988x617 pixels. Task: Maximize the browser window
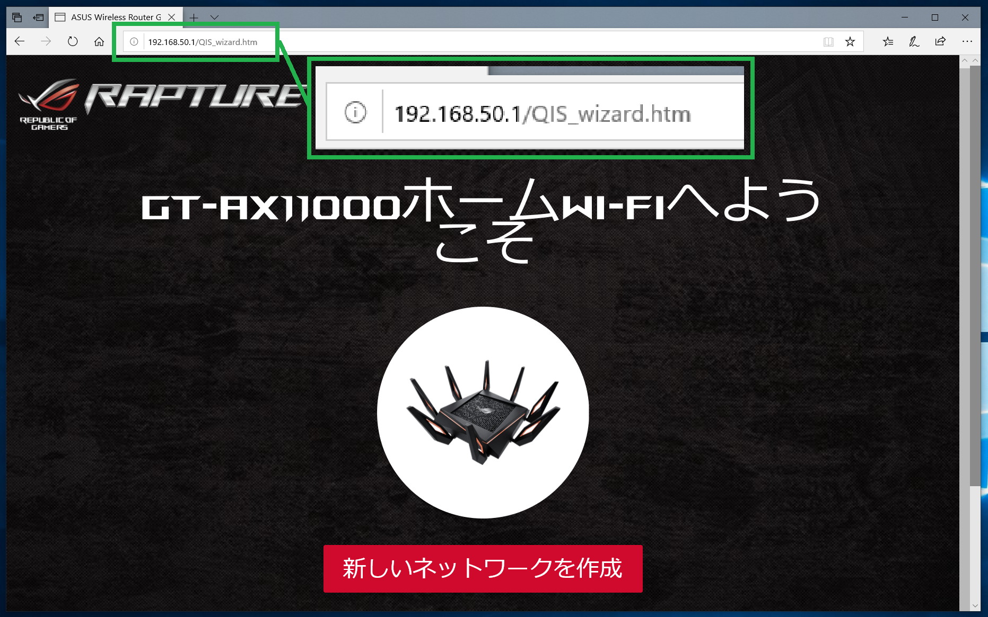point(935,17)
